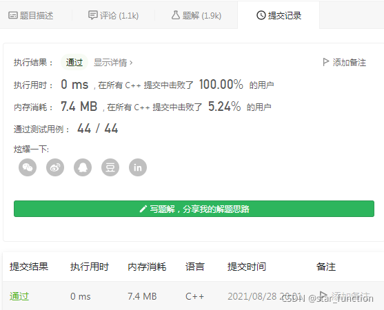
Task: Click the 44 / 44 test cases value
Action: [x=97, y=128]
